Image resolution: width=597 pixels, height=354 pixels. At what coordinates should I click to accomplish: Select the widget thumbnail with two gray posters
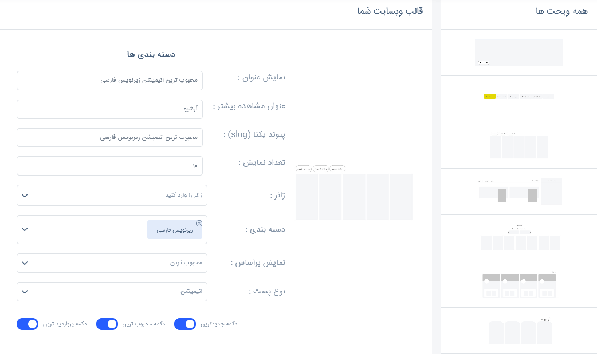[520, 191]
